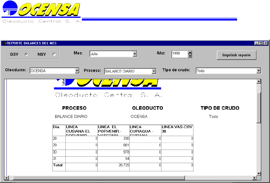Click the TIPO DE CRUDO report heading
This screenshot has height=183, width=270.
(x=220, y=108)
